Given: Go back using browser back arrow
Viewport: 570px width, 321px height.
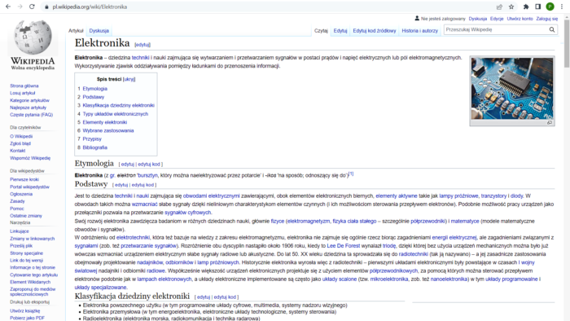Looking at the screenshot, I should [8, 7].
